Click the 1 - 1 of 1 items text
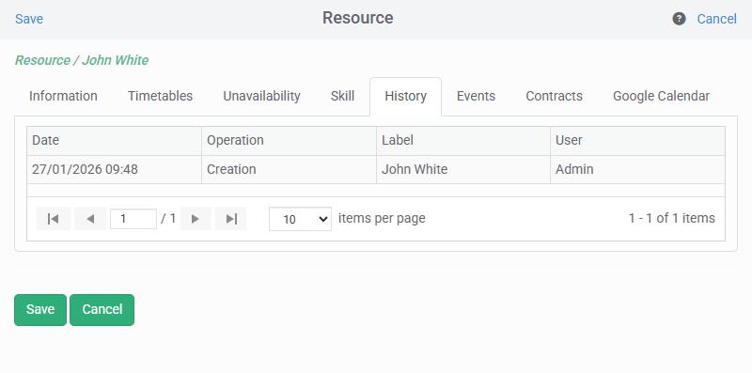The image size is (752, 373). (671, 218)
